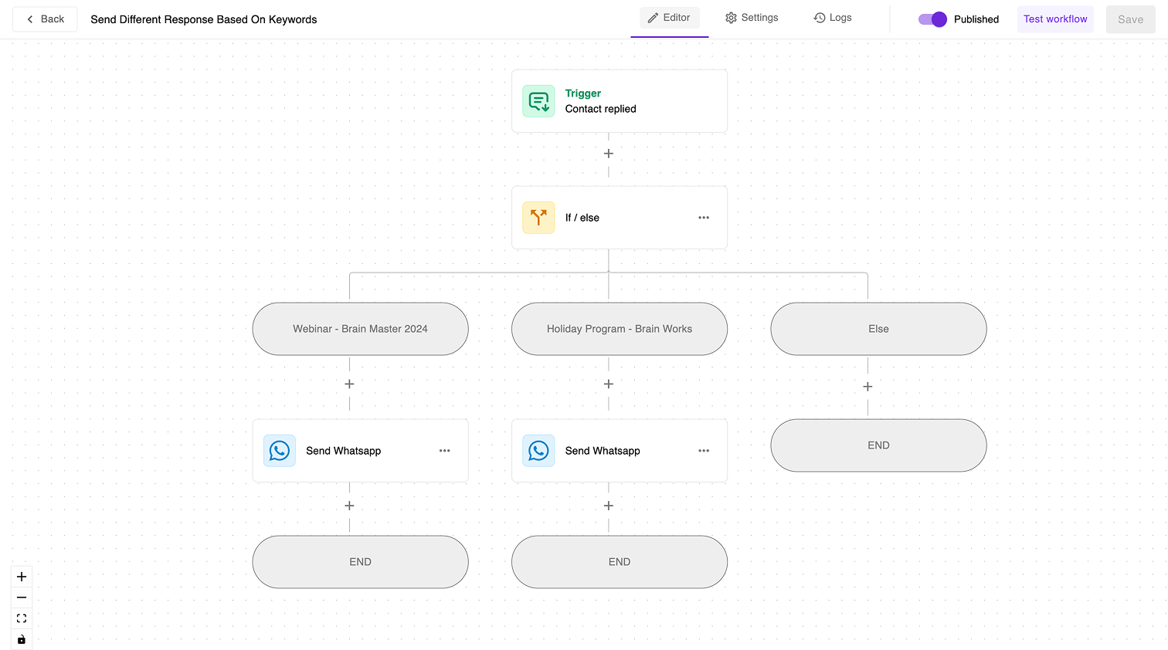Run the Test workflow button

pos(1055,19)
